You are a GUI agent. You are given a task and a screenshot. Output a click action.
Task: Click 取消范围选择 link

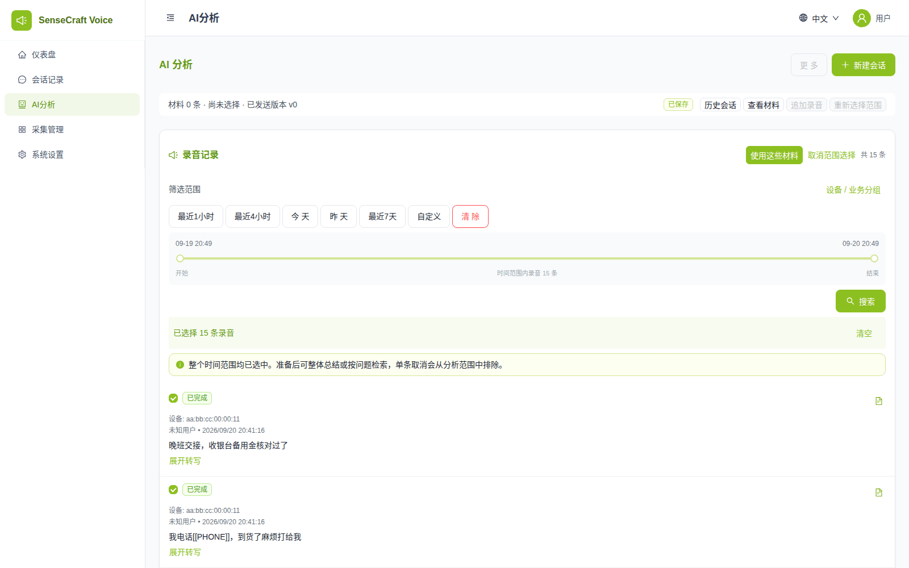(832, 155)
